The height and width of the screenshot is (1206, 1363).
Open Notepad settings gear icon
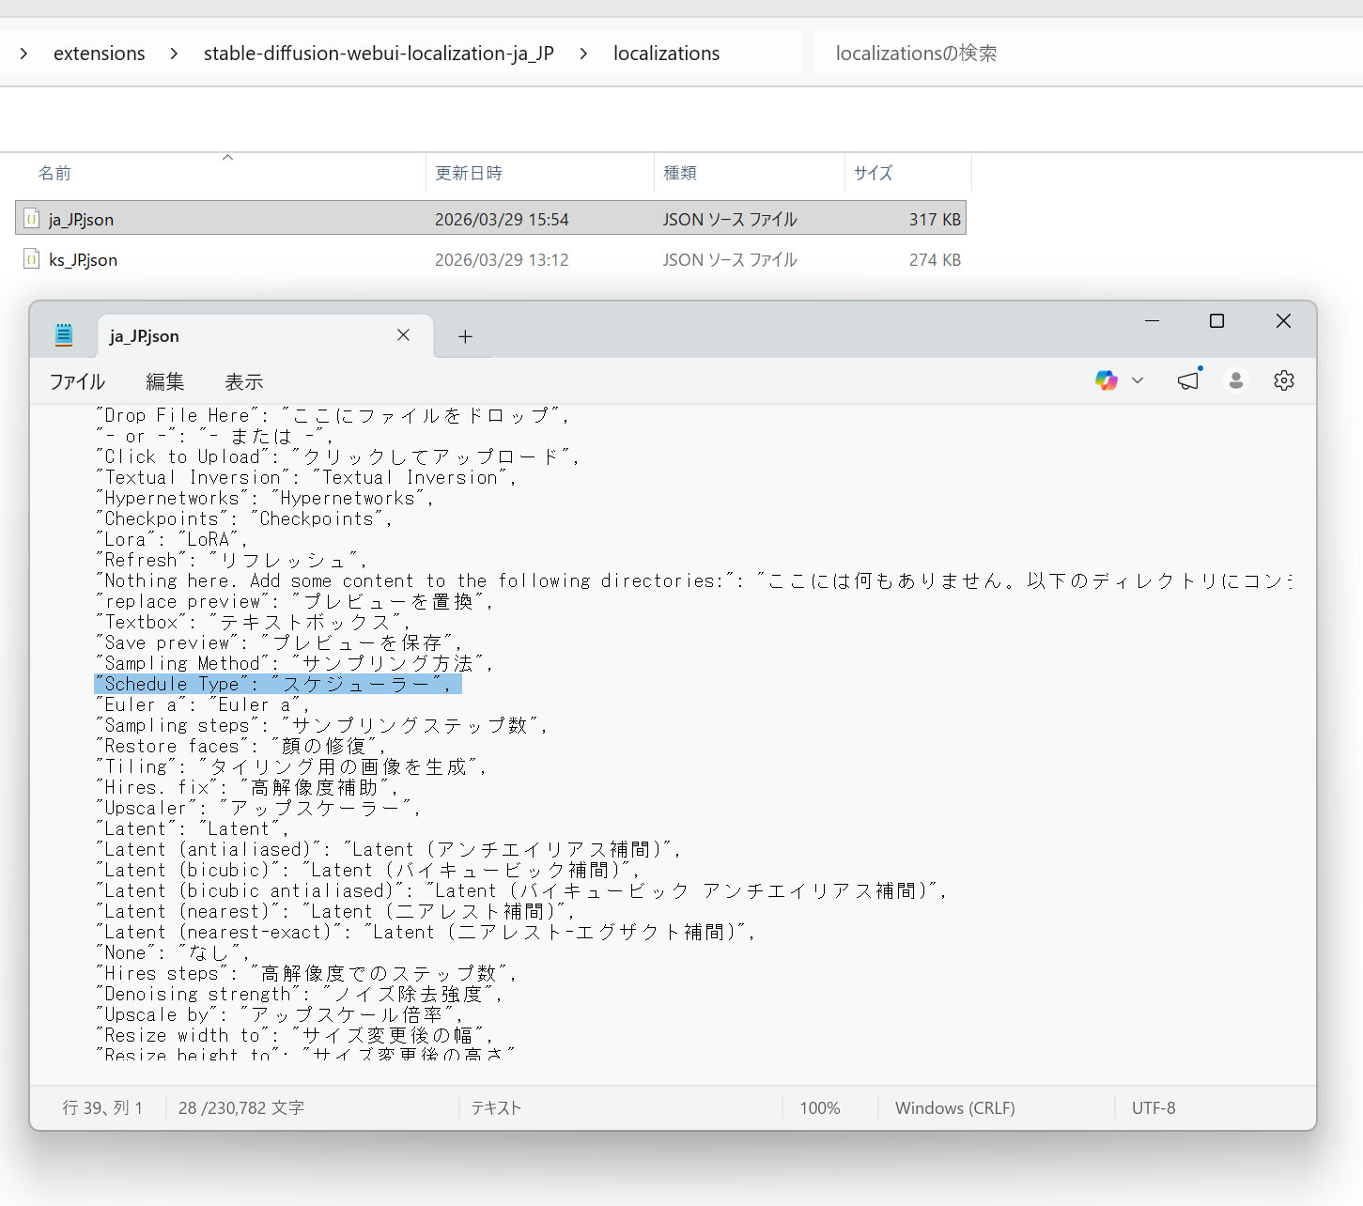pos(1283,380)
